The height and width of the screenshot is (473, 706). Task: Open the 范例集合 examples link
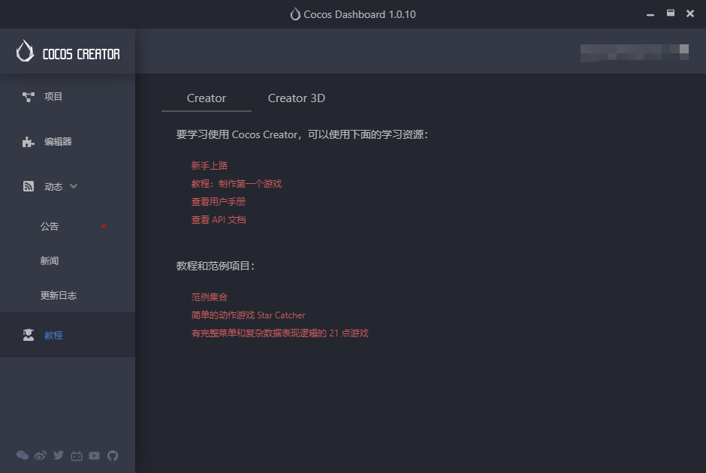(x=210, y=297)
